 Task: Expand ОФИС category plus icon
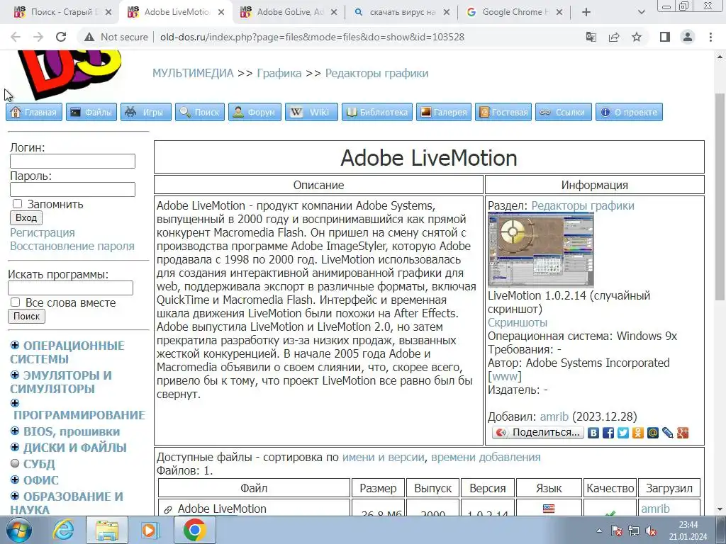click(15, 480)
